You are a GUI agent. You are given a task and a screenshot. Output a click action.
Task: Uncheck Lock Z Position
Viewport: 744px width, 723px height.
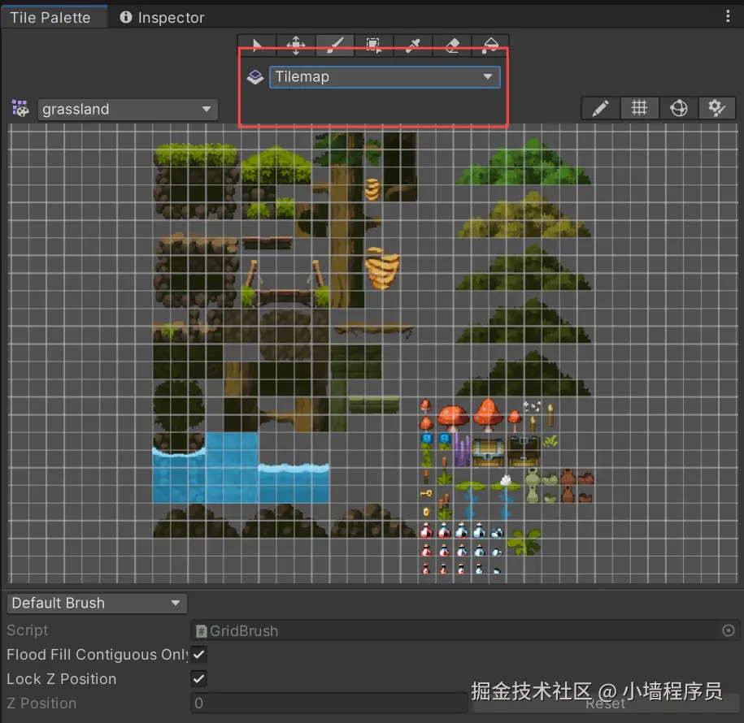(x=198, y=678)
